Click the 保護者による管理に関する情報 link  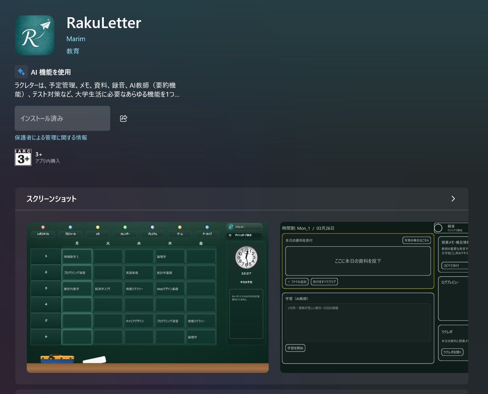51,138
